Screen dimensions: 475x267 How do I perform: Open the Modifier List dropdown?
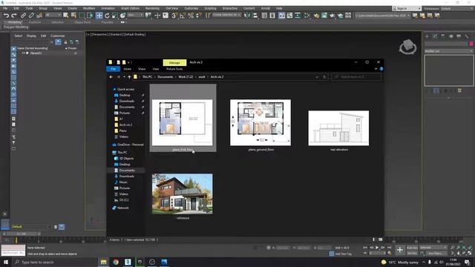(x=448, y=51)
